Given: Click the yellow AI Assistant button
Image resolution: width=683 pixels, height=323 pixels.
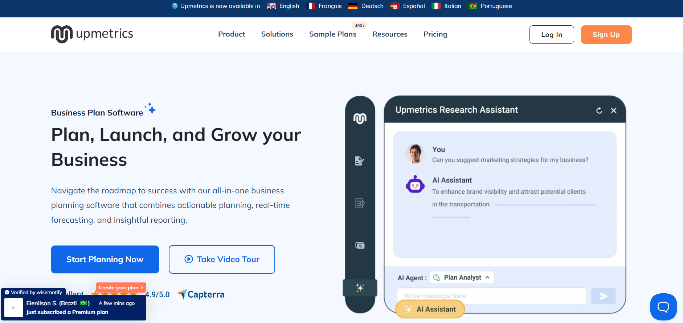Looking at the screenshot, I should point(430,309).
